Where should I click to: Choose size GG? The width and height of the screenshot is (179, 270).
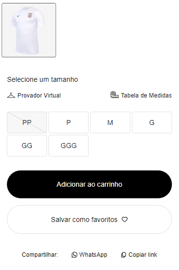click(x=27, y=146)
